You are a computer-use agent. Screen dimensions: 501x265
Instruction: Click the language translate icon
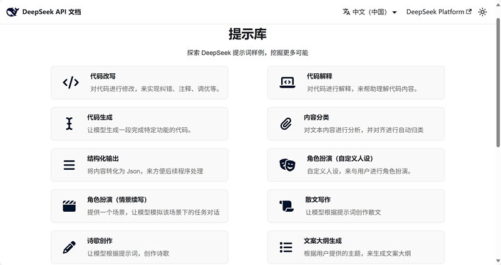pyautogui.click(x=346, y=12)
